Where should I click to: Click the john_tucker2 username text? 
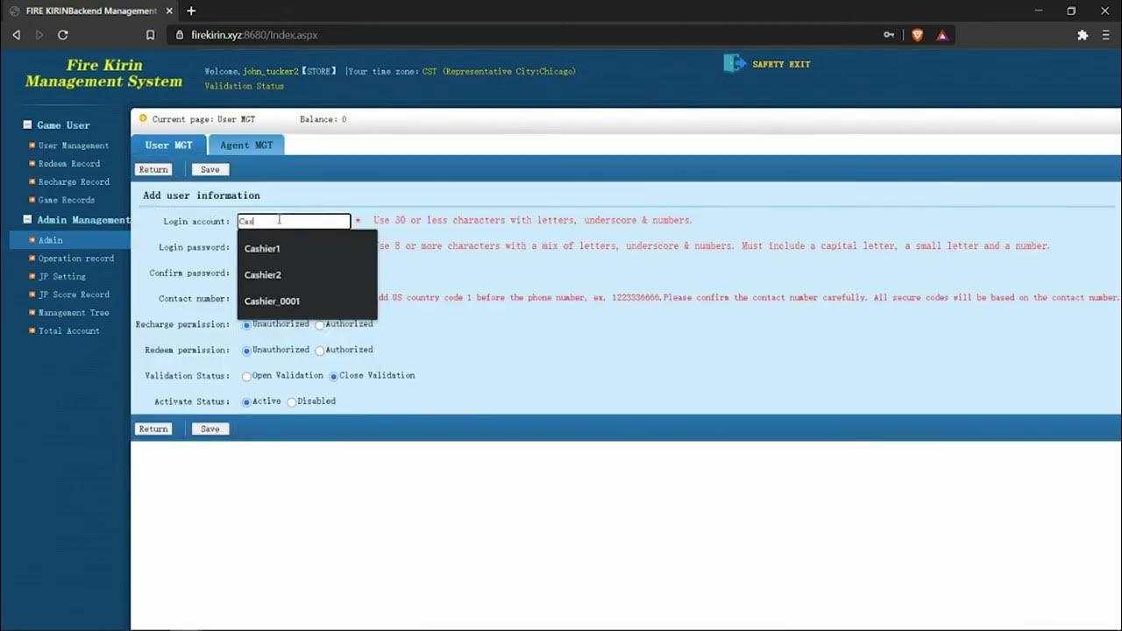pyautogui.click(x=272, y=71)
